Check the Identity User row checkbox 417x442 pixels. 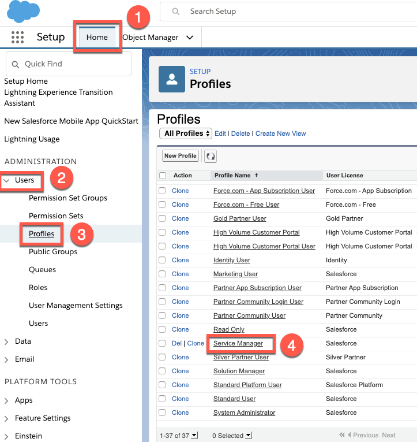click(162, 260)
